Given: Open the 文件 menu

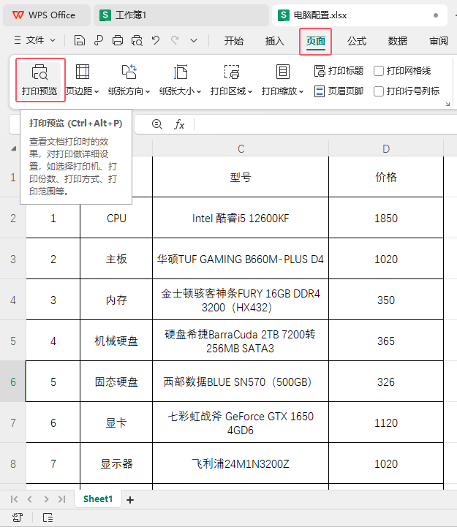Looking at the screenshot, I should 34,41.
